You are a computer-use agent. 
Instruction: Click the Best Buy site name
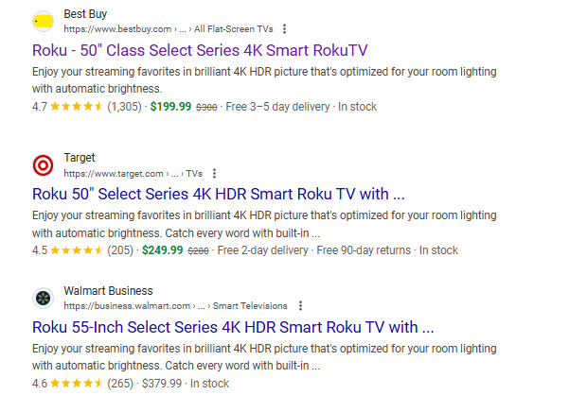[85, 14]
